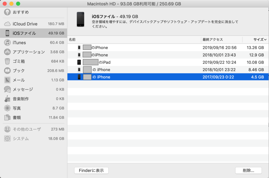Show the 写真 storage category
Viewport: 269px width, 178px height.
[x=34, y=108]
